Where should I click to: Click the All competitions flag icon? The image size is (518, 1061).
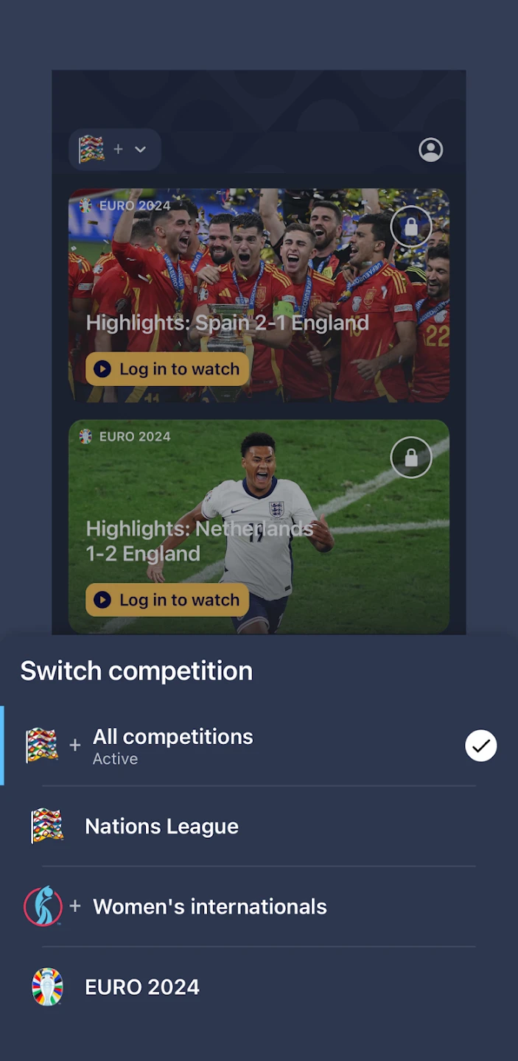click(x=42, y=745)
